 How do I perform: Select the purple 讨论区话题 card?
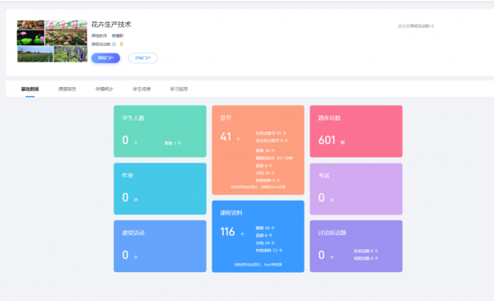point(356,246)
